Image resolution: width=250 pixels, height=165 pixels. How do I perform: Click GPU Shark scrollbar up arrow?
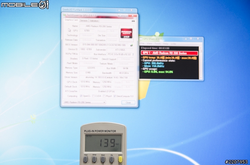201,48
